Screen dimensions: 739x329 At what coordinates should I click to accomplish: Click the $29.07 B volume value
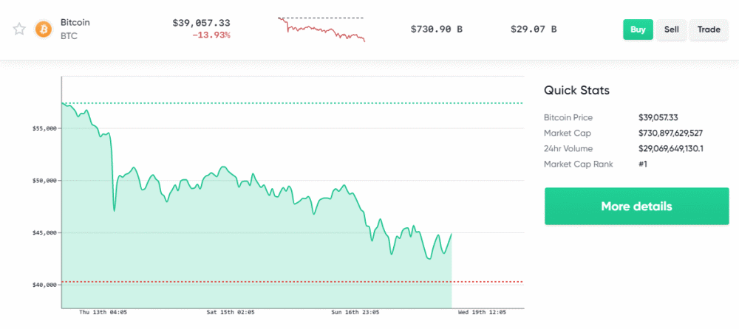[534, 30]
